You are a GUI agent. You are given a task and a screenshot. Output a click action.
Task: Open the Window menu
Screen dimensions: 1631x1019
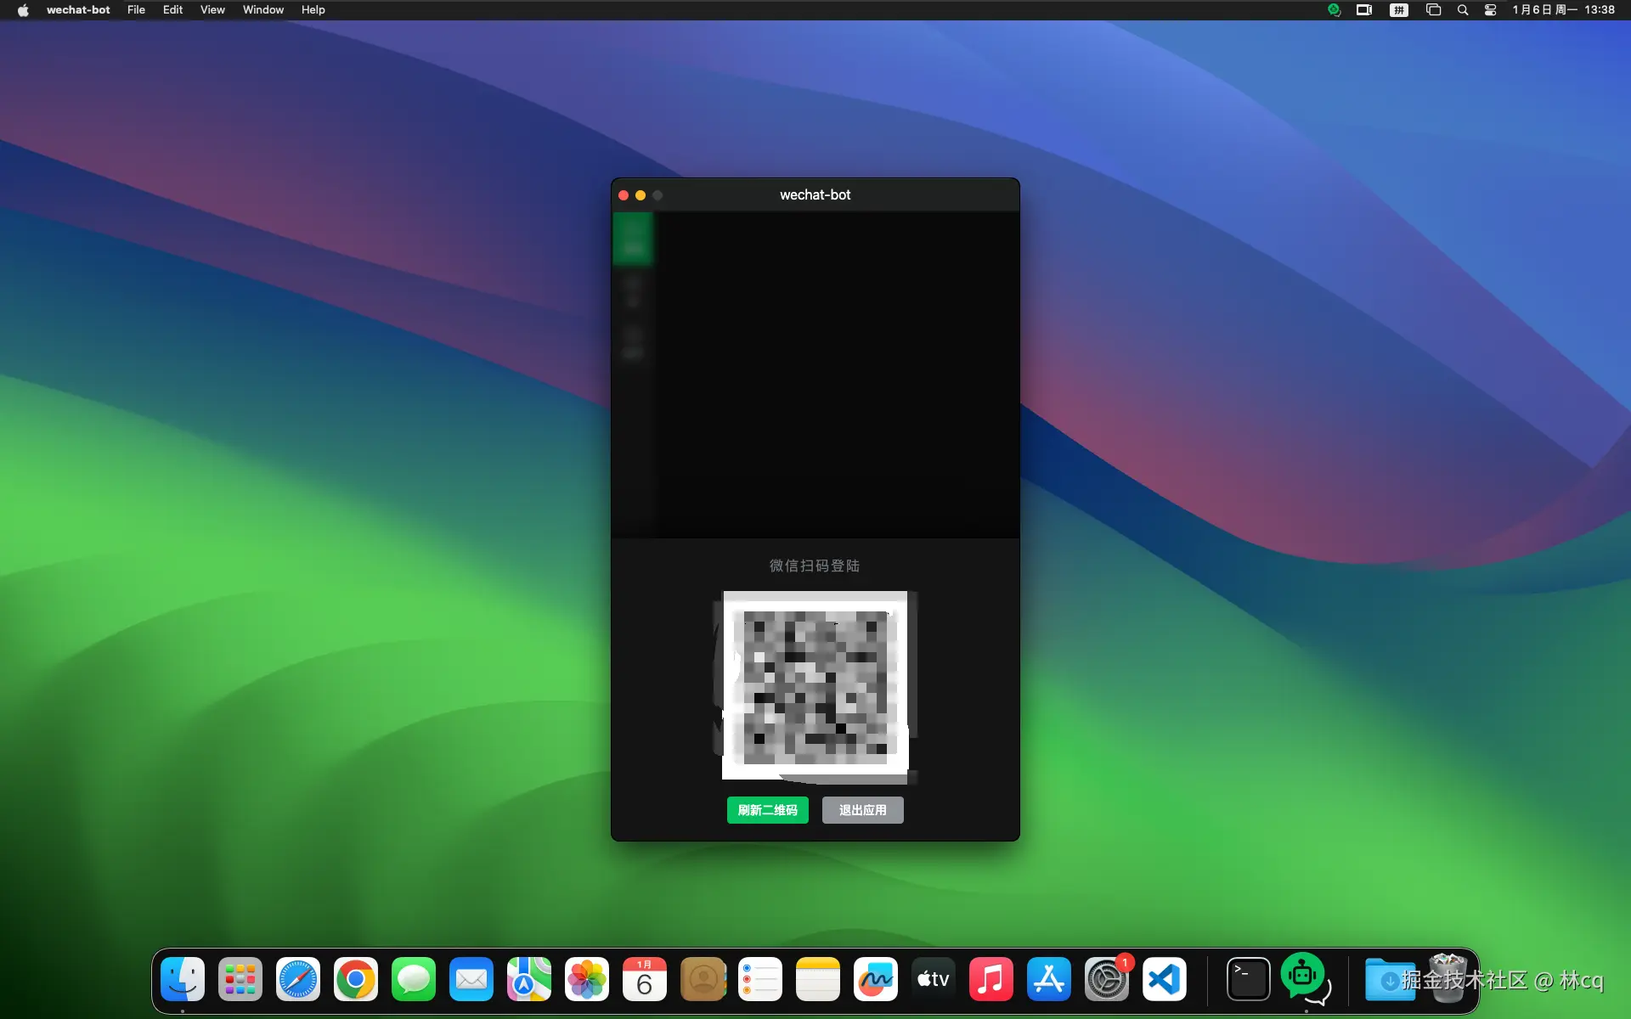coord(262,10)
